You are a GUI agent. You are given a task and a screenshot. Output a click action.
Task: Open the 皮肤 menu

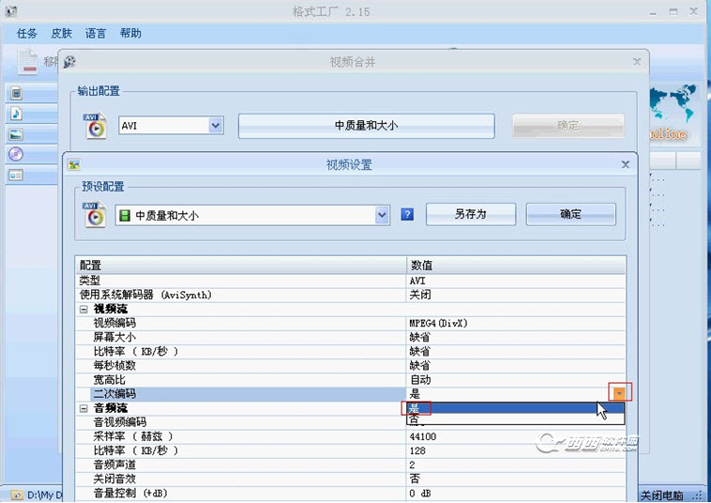[61, 34]
